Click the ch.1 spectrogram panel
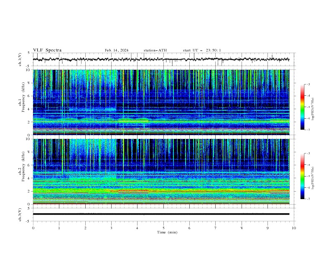The image size is (331, 256). [161, 102]
